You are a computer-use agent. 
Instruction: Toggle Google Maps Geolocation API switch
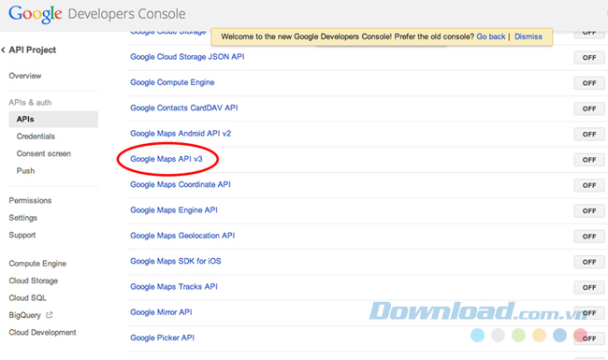click(589, 237)
